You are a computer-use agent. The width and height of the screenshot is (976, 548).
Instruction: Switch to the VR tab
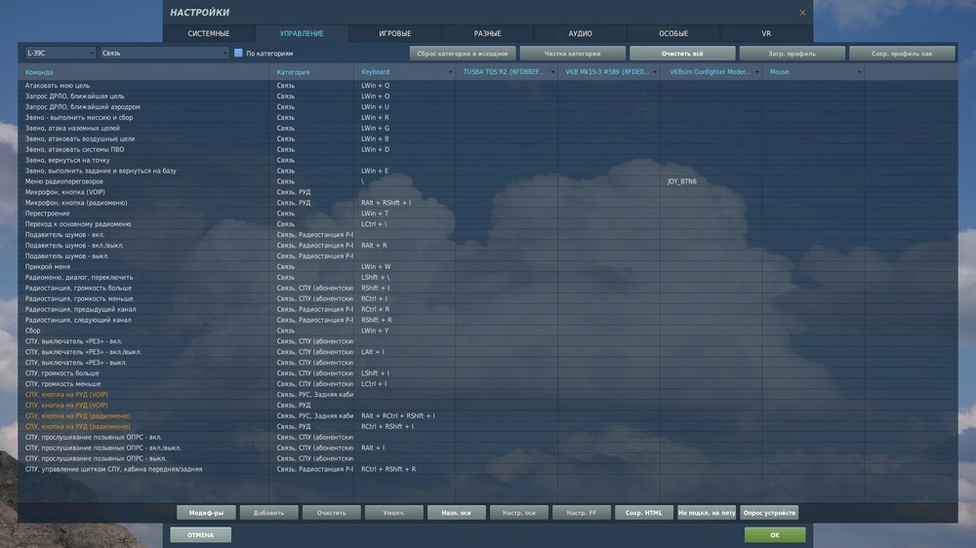(766, 33)
